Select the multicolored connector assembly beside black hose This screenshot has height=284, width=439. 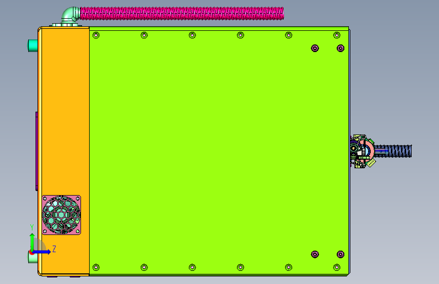(x=362, y=151)
